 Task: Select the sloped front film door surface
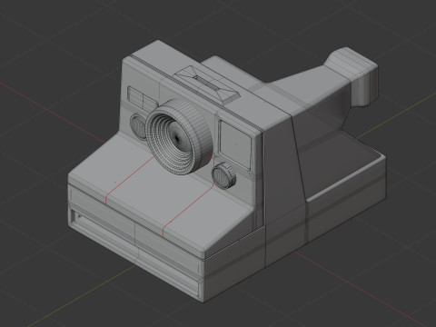[x=161, y=193]
